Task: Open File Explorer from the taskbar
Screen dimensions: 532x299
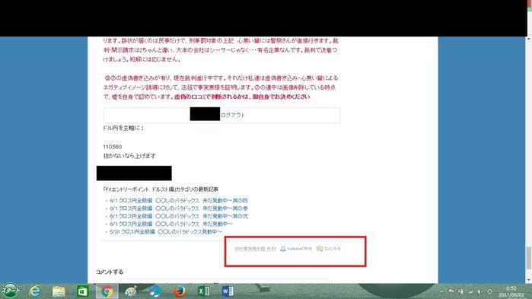Action: pyautogui.click(x=59, y=291)
